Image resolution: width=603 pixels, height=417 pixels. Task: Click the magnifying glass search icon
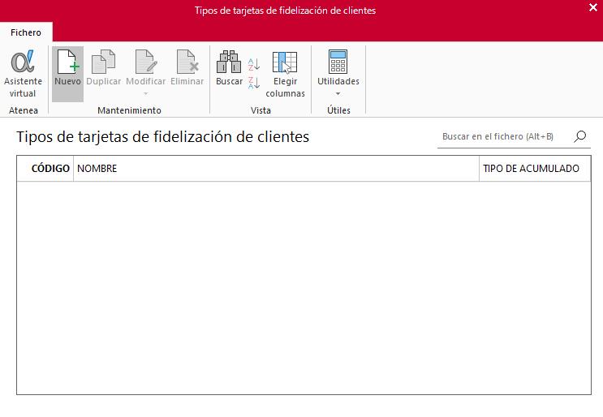tap(580, 136)
